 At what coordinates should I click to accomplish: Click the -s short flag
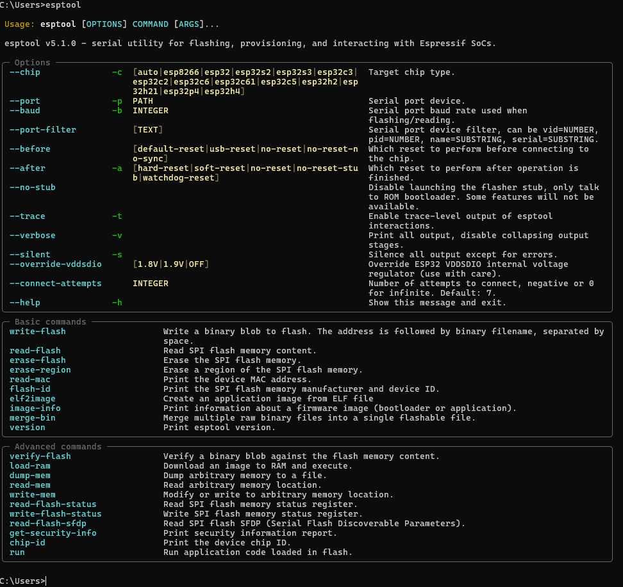point(117,255)
